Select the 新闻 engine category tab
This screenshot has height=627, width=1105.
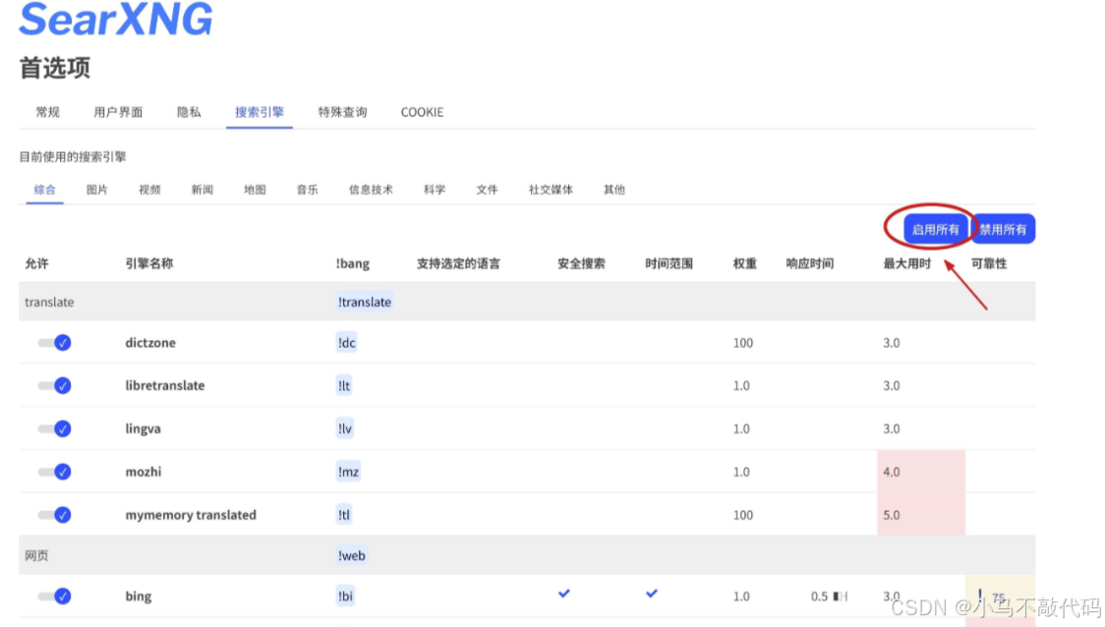tap(202, 190)
